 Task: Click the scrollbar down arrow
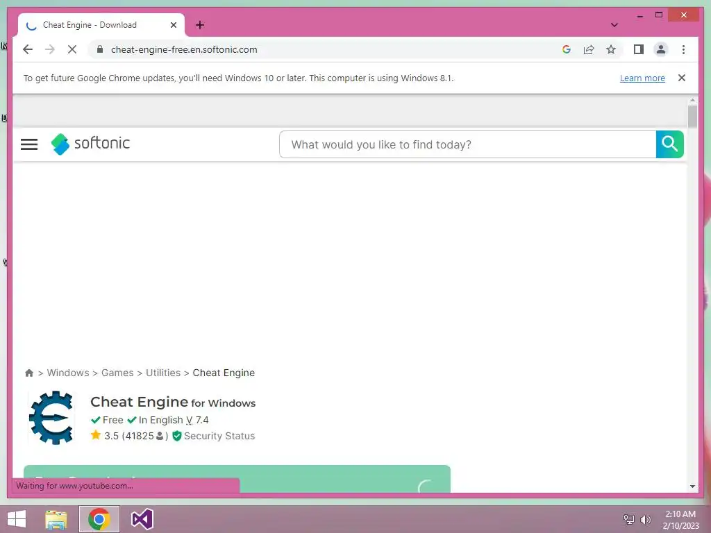(x=692, y=487)
